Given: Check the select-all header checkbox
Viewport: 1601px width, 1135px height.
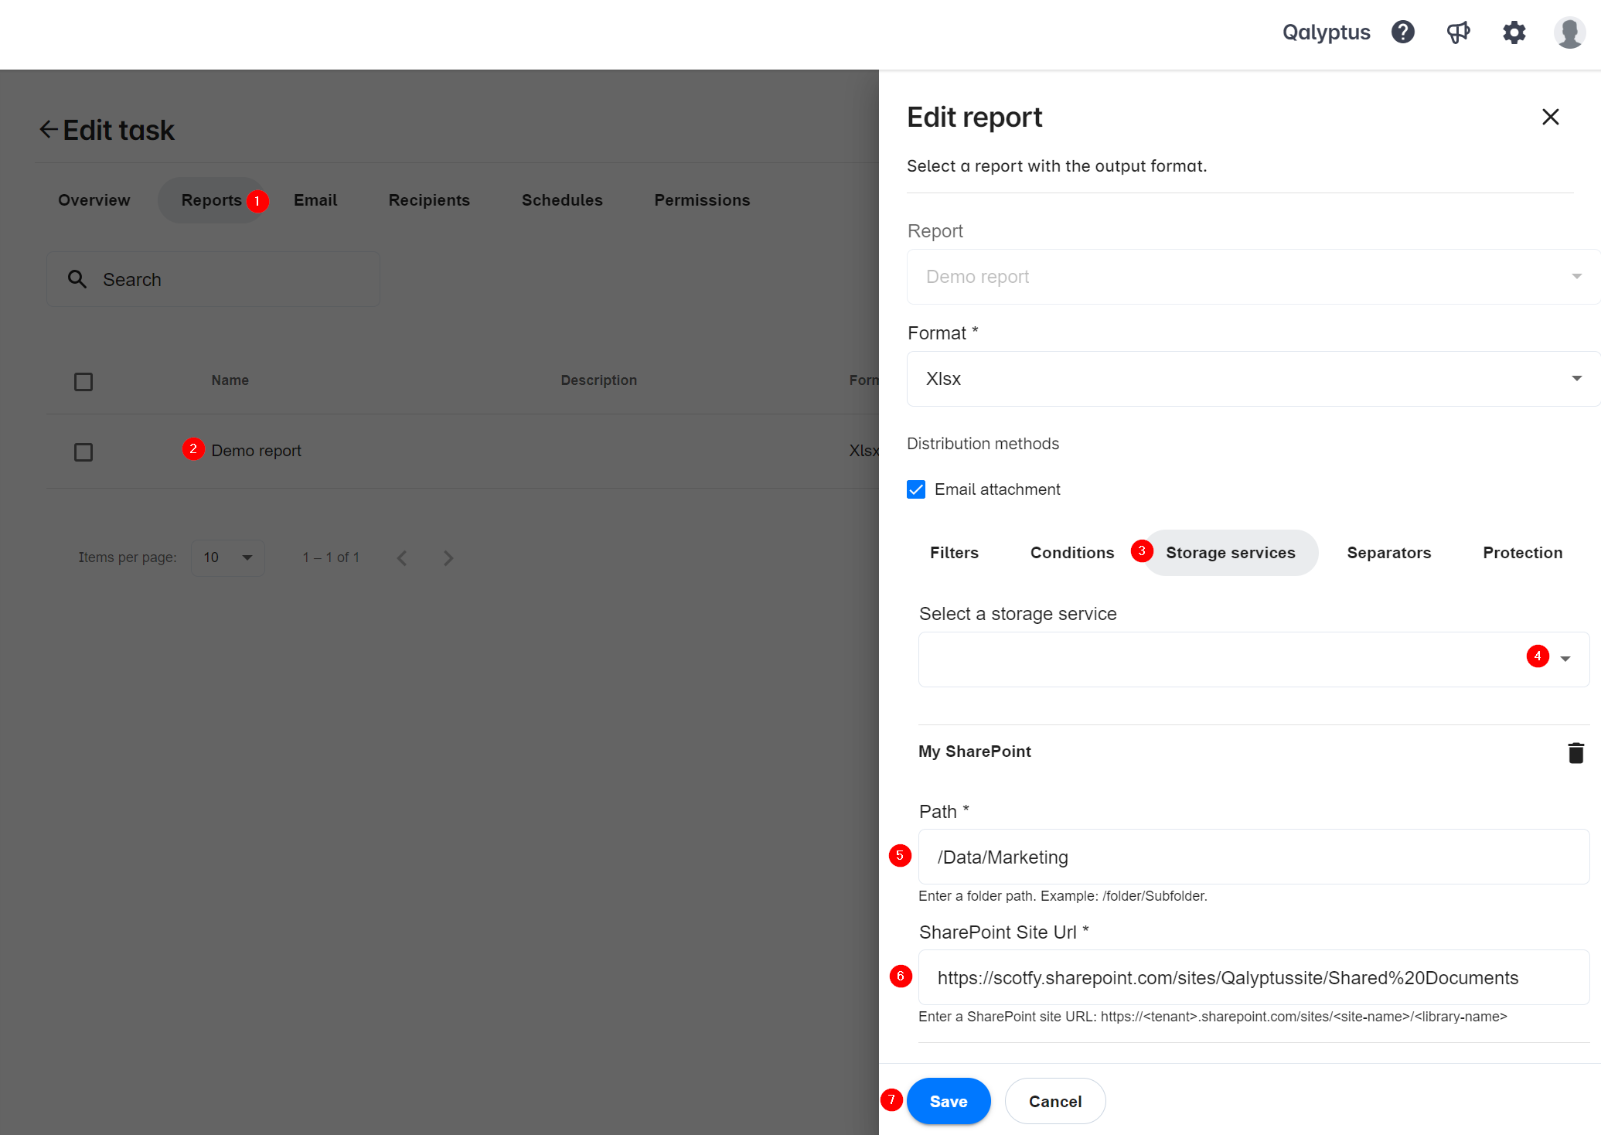Looking at the screenshot, I should [x=83, y=381].
